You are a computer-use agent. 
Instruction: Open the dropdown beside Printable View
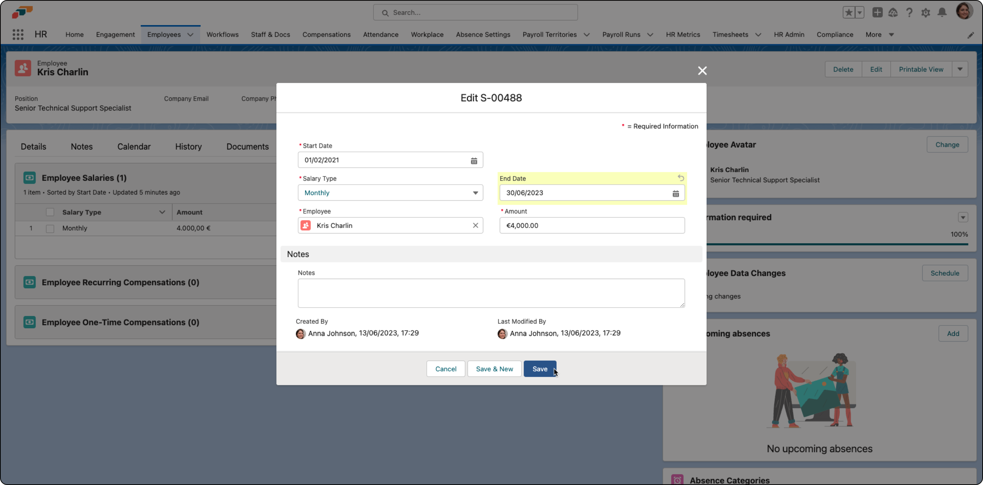(x=961, y=69)
